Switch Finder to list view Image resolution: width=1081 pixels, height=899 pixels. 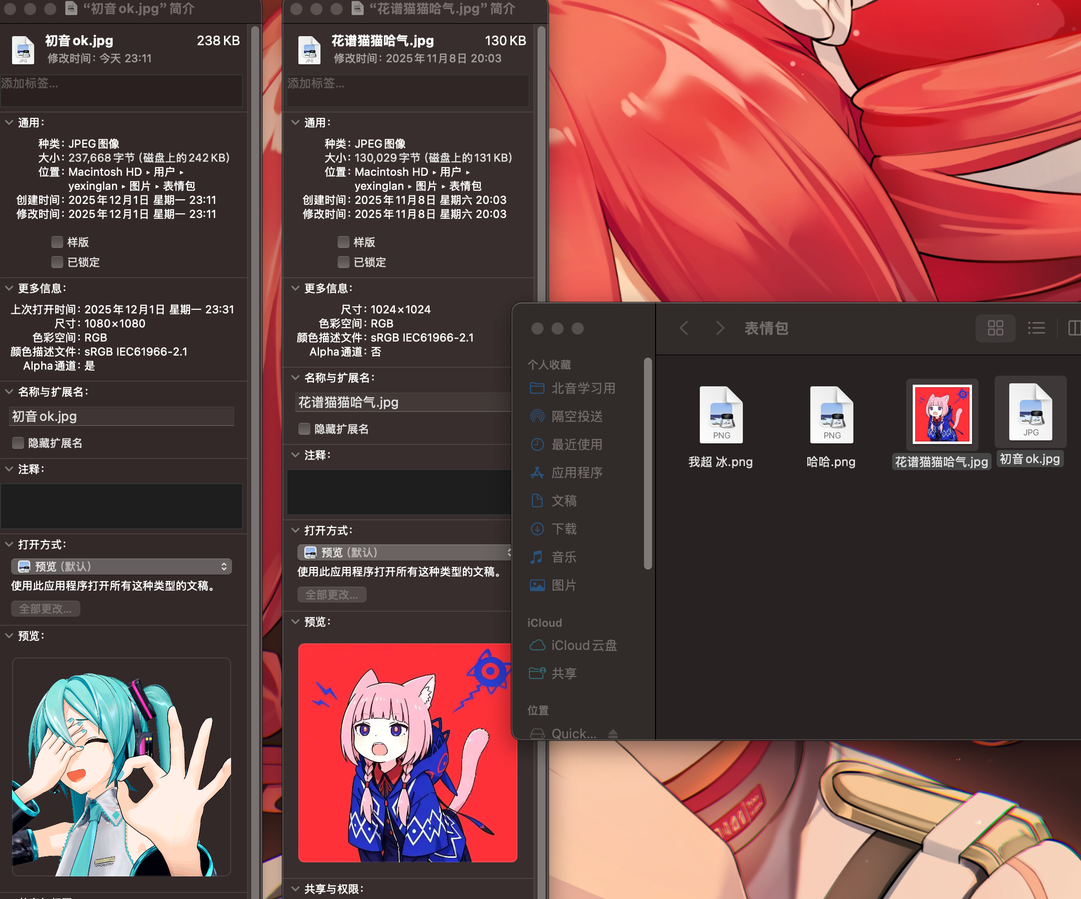pos(1036,328)
